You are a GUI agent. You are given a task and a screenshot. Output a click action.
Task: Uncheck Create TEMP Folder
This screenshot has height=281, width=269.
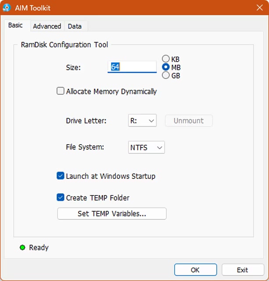pos(61,198)
